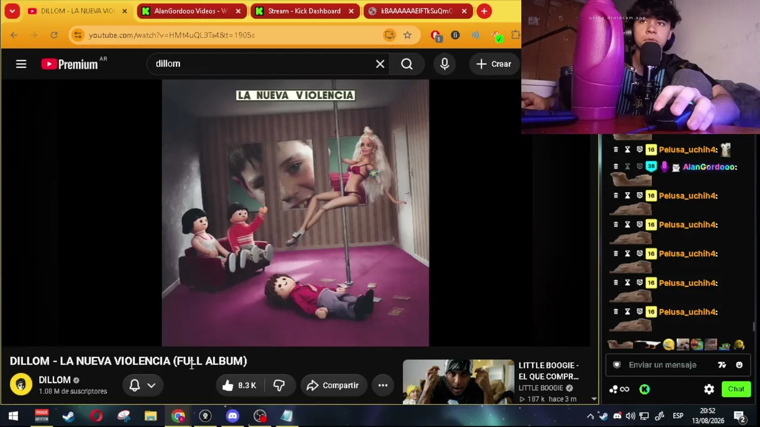
Task: Open Steam from the taskbar
Action: pos(68,416)
